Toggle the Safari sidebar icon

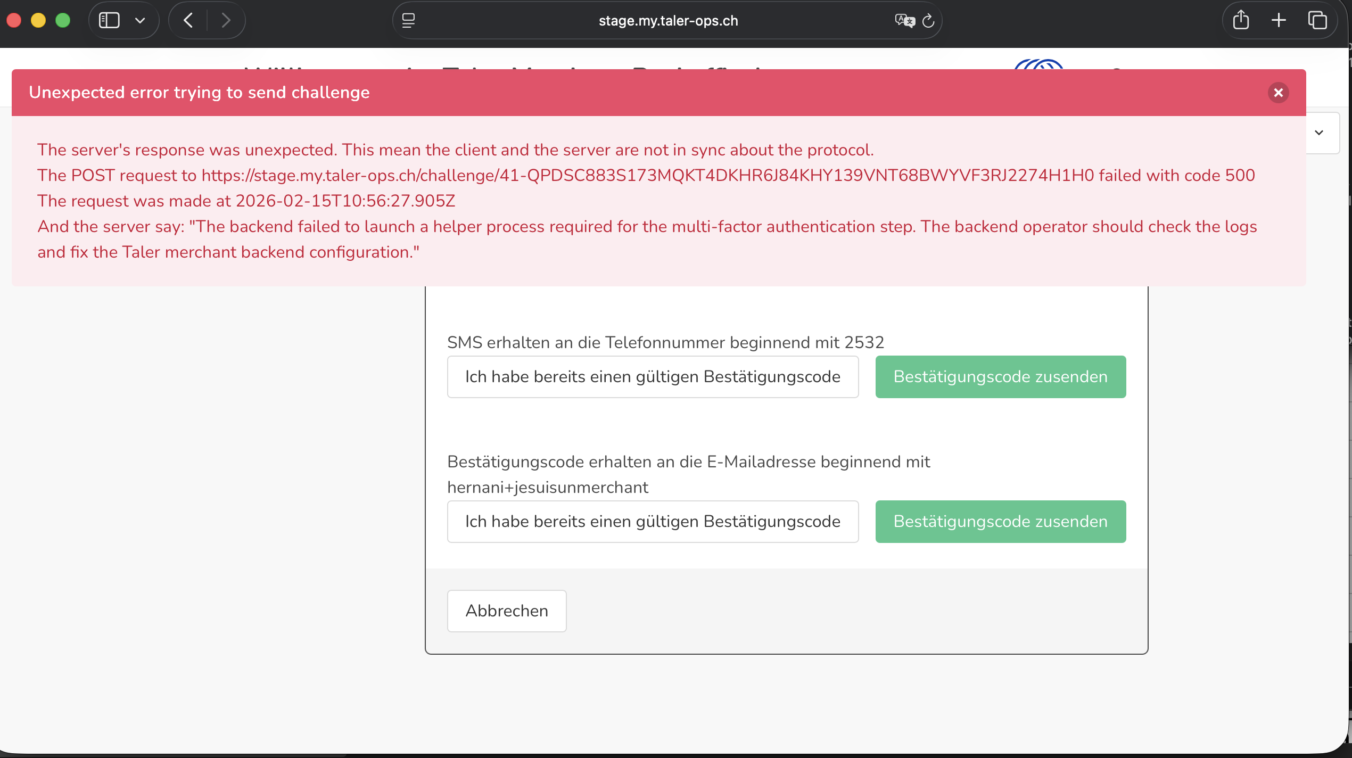click(x=109, y=21)
